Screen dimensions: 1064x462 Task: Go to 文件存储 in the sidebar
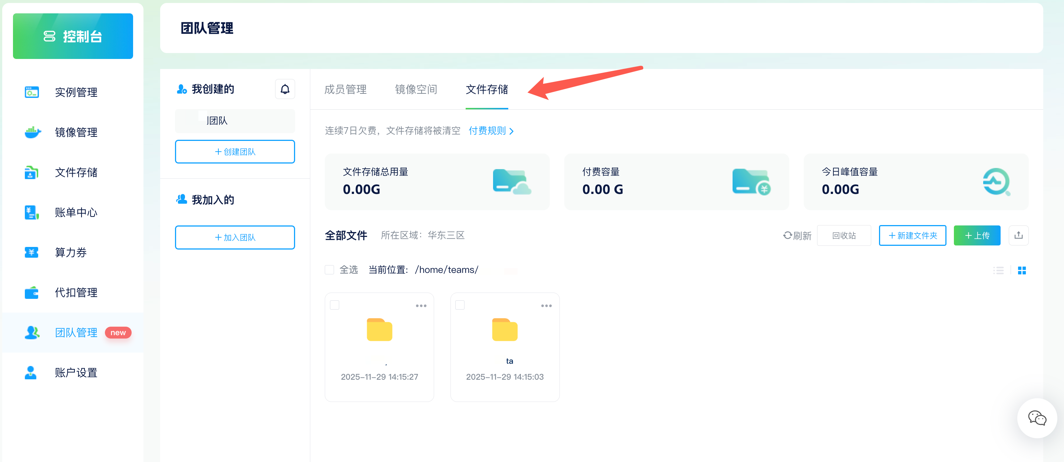(x=77, y=172)
